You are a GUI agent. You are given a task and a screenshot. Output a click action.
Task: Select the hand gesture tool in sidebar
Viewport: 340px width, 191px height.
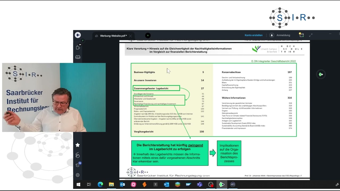click(78, 155)
